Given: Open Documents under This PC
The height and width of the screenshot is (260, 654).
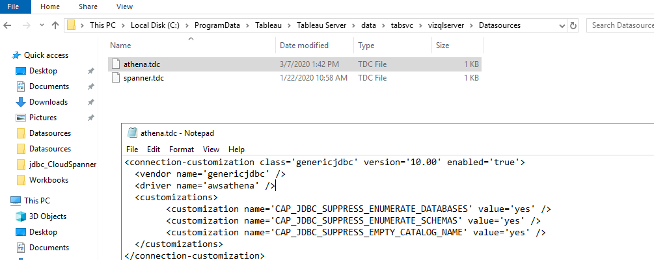Looking at the screenshot, I should tap(49, 248).
